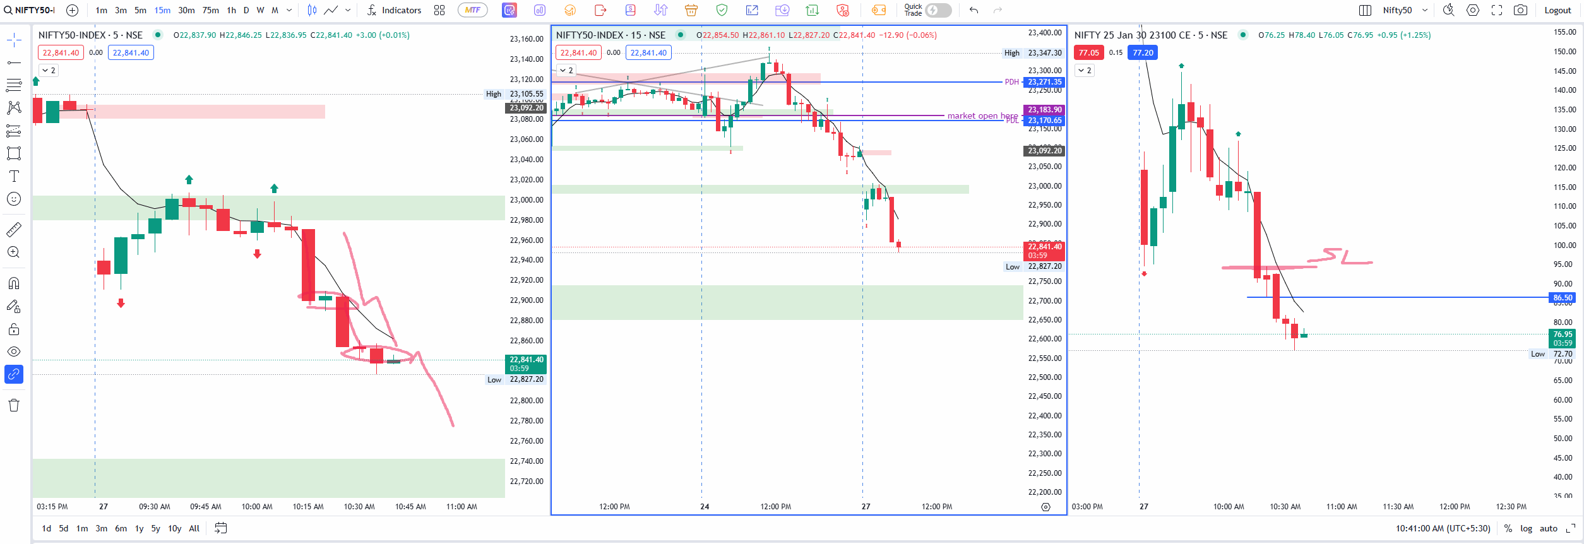Toggle percent scale option
The height and width of the screenshot is (544, 1584).
click(x=1508, y=529)
